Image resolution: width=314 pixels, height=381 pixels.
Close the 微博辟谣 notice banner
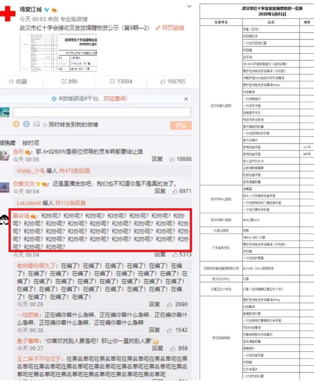point(186,99)
